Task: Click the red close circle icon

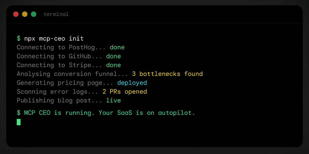Action: click(x=16, y=14)
